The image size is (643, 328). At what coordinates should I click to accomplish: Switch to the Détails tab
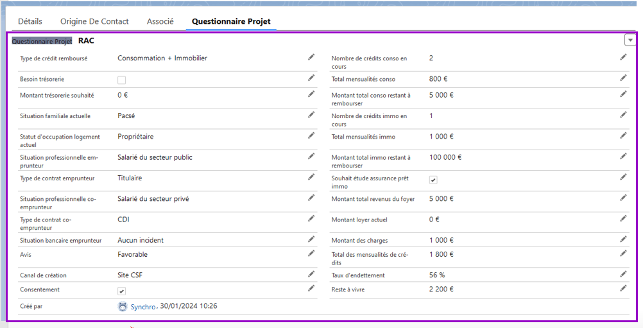[x=30, y=21]
